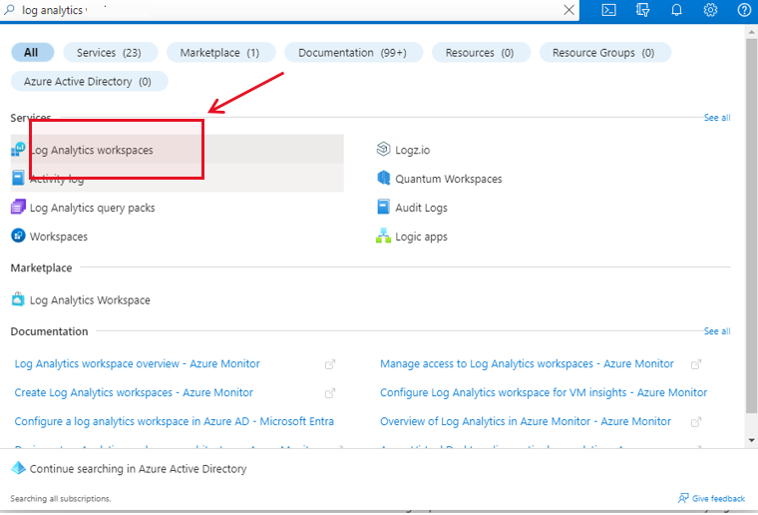This screenshot has height=515, width=758.
Task: Continue searching in Azure Active Directory
Action: [139, 469]
